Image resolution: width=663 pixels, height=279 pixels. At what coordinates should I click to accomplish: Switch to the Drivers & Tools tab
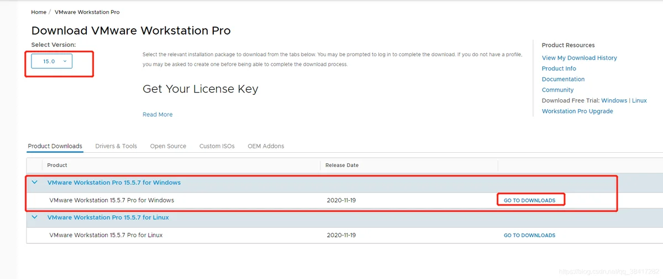pyautogui.click(x=116, y=146)
